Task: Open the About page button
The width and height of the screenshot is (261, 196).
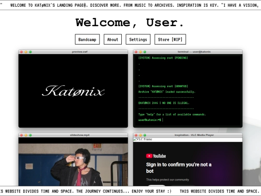Action: (x=113, y=39)
